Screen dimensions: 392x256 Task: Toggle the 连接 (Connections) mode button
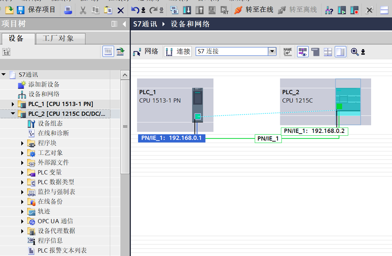point(178,52)
